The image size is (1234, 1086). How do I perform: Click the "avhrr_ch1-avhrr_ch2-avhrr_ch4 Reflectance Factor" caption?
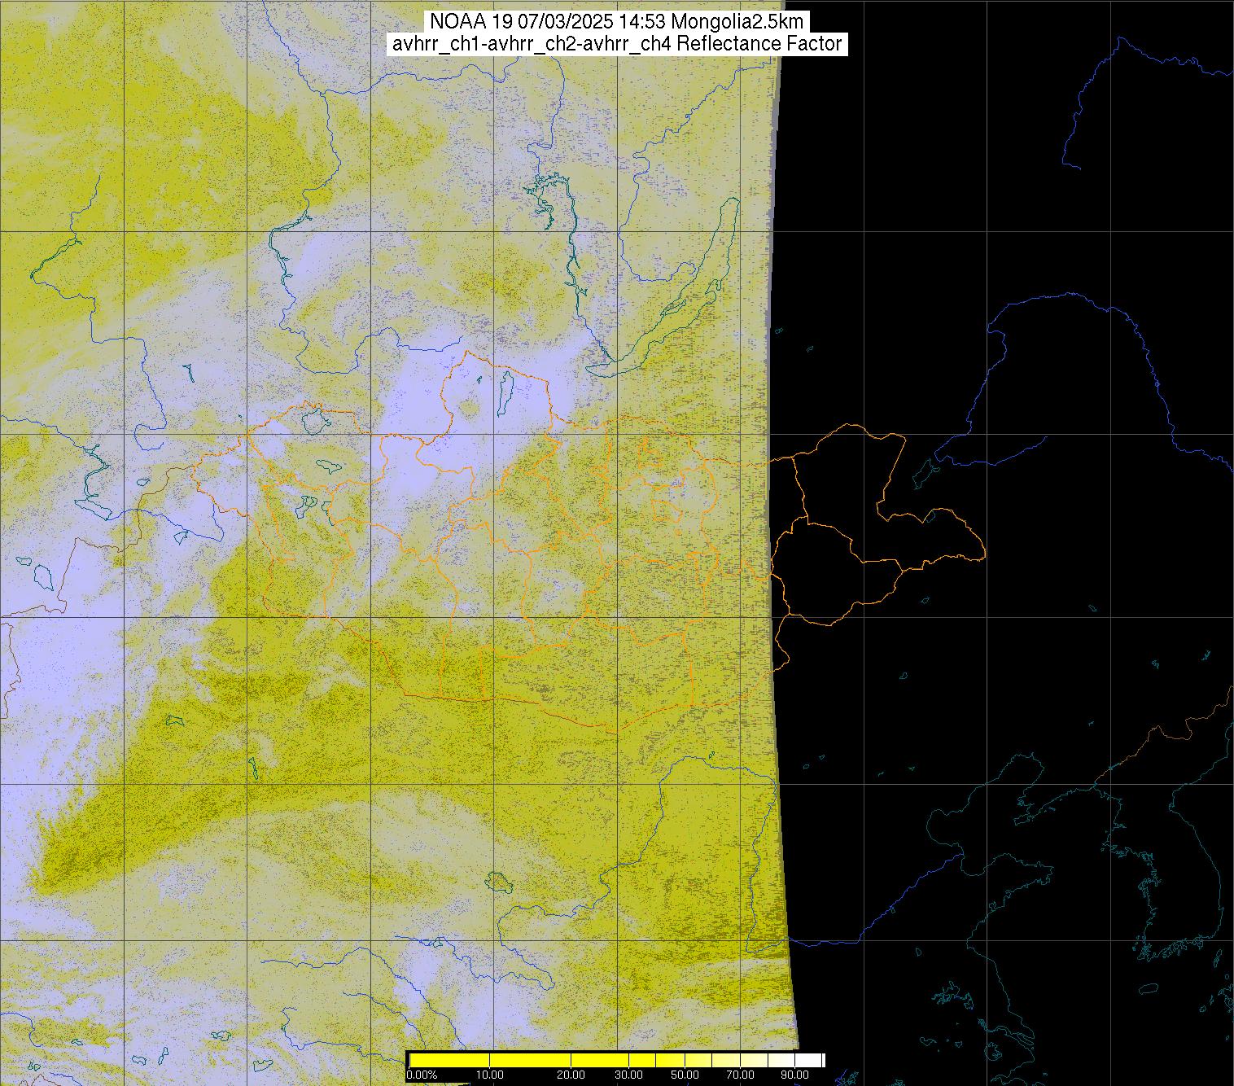[617, 44]
